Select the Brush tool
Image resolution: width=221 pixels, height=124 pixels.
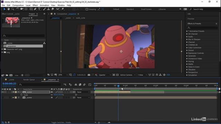(45, 9)
